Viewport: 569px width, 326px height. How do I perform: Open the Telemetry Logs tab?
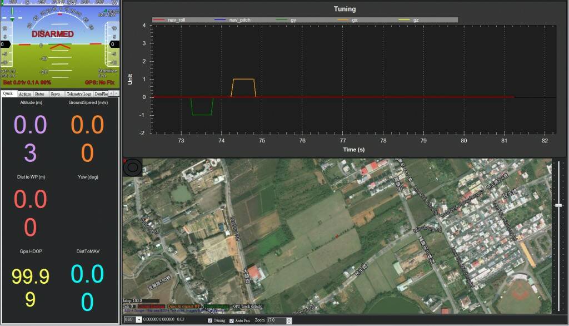(x=79, y=94)
